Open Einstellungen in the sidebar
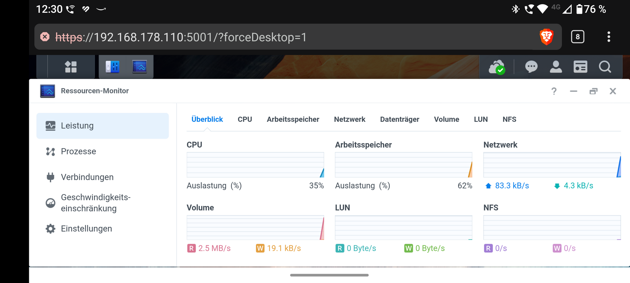Image resolution: width=630 pixels, height=283 pixels. pyautogui.click(x=86, y=229)
